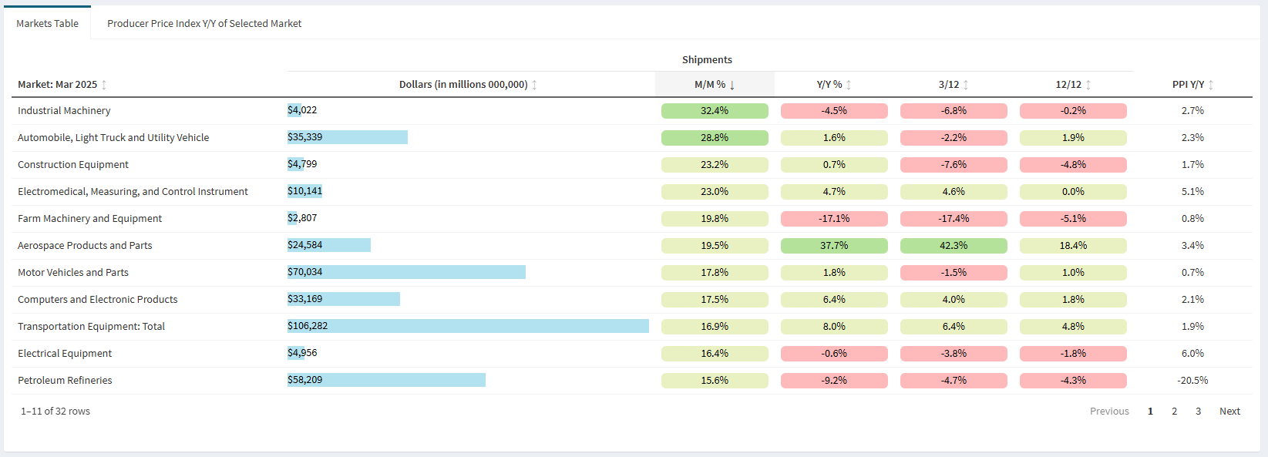Select page 1 in pagination
Screen dimensions: 1268x457
click(1151, 412)
